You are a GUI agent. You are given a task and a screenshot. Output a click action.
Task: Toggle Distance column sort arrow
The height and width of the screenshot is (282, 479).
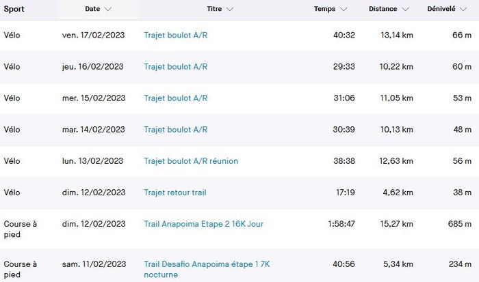(406, 10)
